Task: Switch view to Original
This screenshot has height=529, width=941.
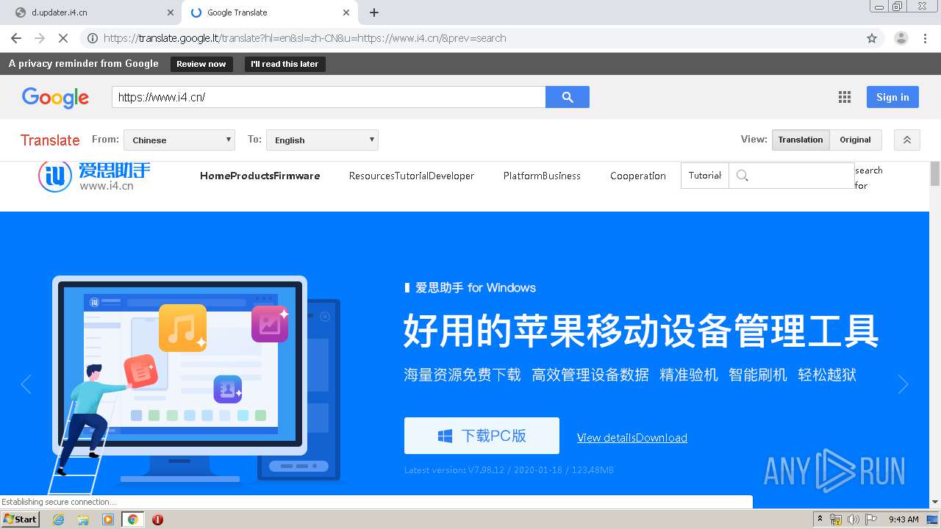Action: tap(855, 140)
